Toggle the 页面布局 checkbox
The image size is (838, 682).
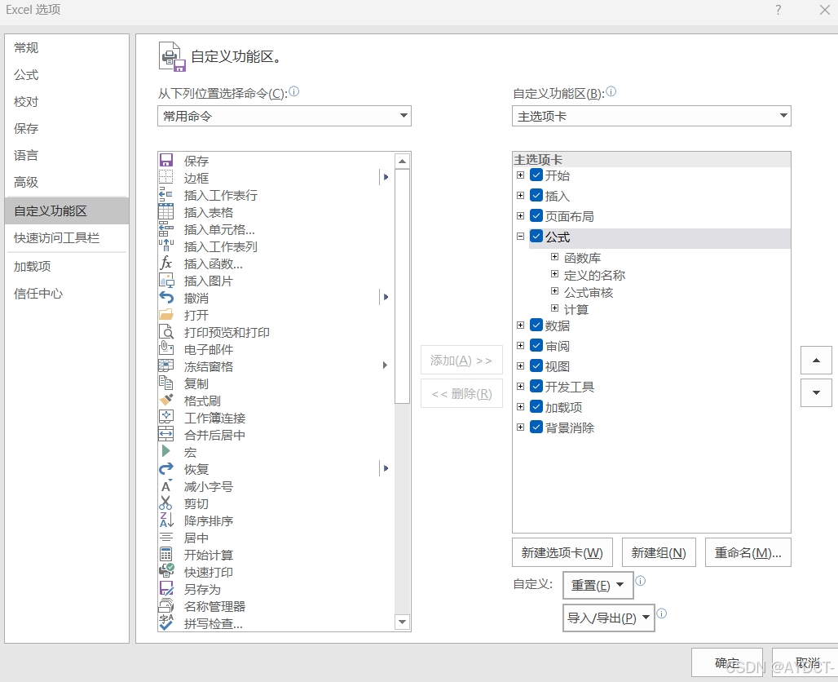pyautogui.click(x=536, y=215)
